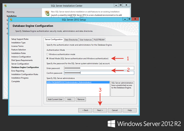This screenshot has height=131, width=184.
Task: Switch to the FILESTREAM tab
Action: pos(99,40)
